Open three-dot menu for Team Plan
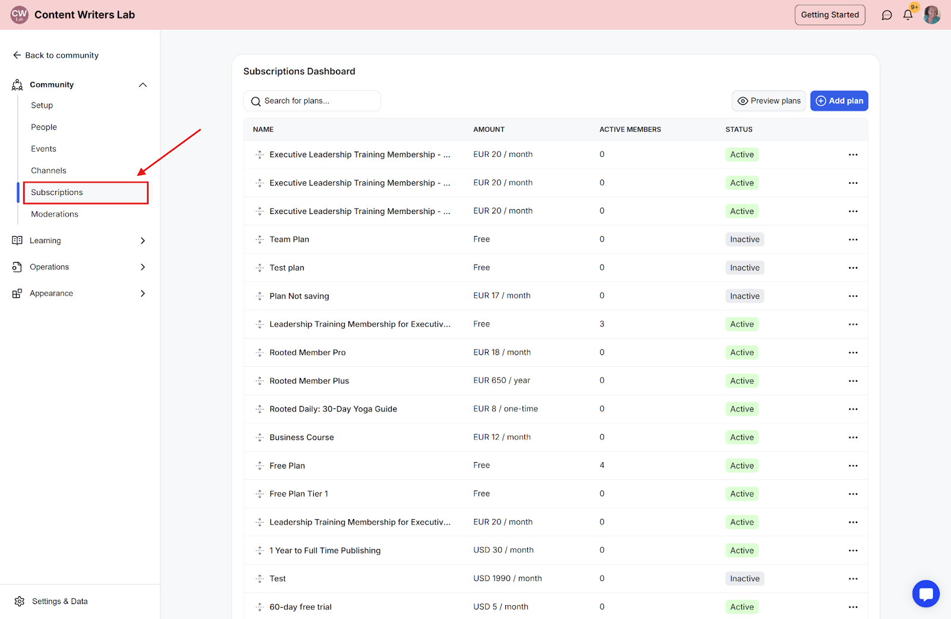The image size is (951, 619). [x=853, y=240]
